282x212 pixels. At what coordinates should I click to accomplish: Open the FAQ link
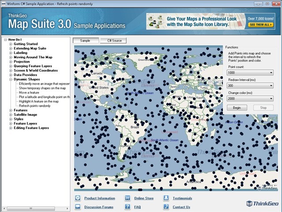pos(137,207)
